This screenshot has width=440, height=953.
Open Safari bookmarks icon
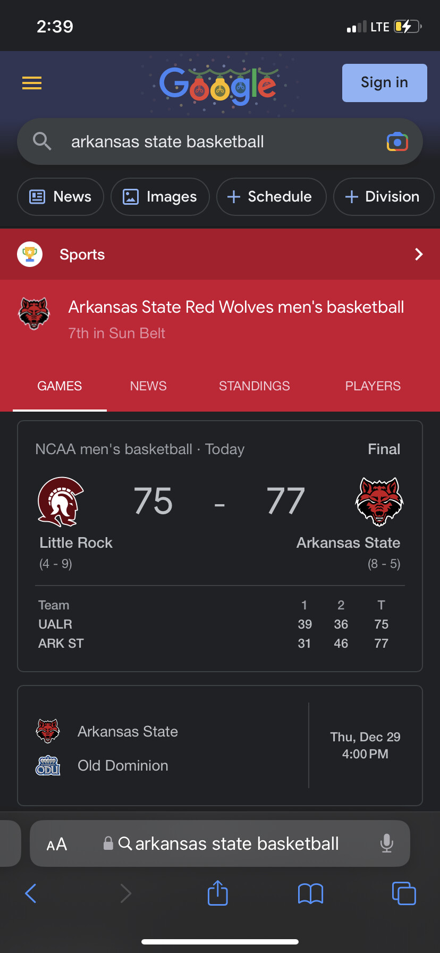[311, 893]
